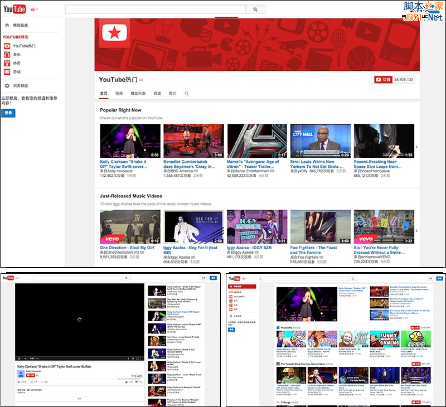
Task: Open the One Direction - Steal My Girl link
Action: [127, 248]
